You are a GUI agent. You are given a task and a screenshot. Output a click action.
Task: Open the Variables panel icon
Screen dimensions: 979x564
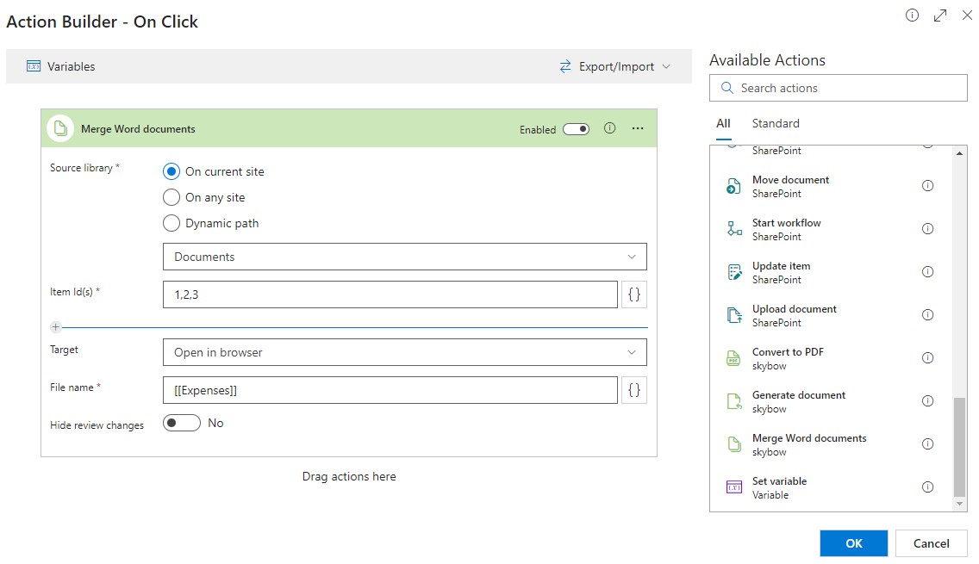click(x=34, y=66)
